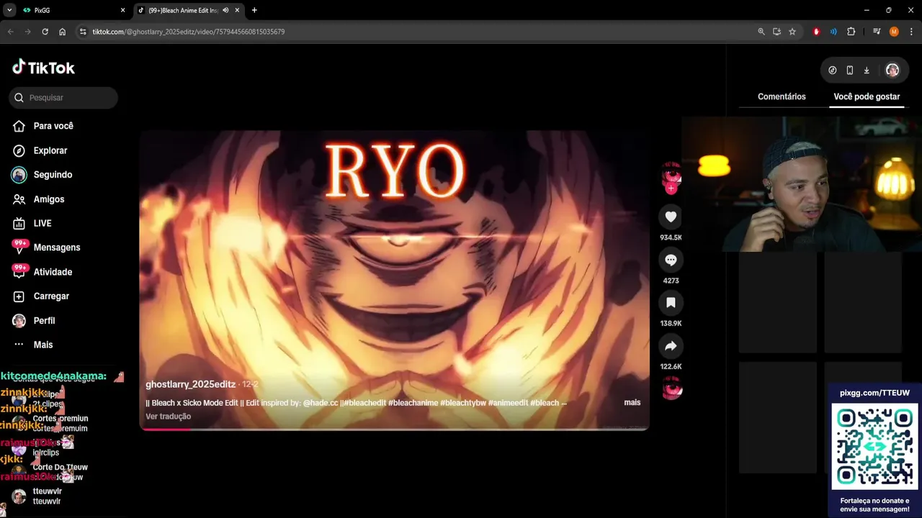
Task: Click the browser forward arrow
Action: [27, 32]
